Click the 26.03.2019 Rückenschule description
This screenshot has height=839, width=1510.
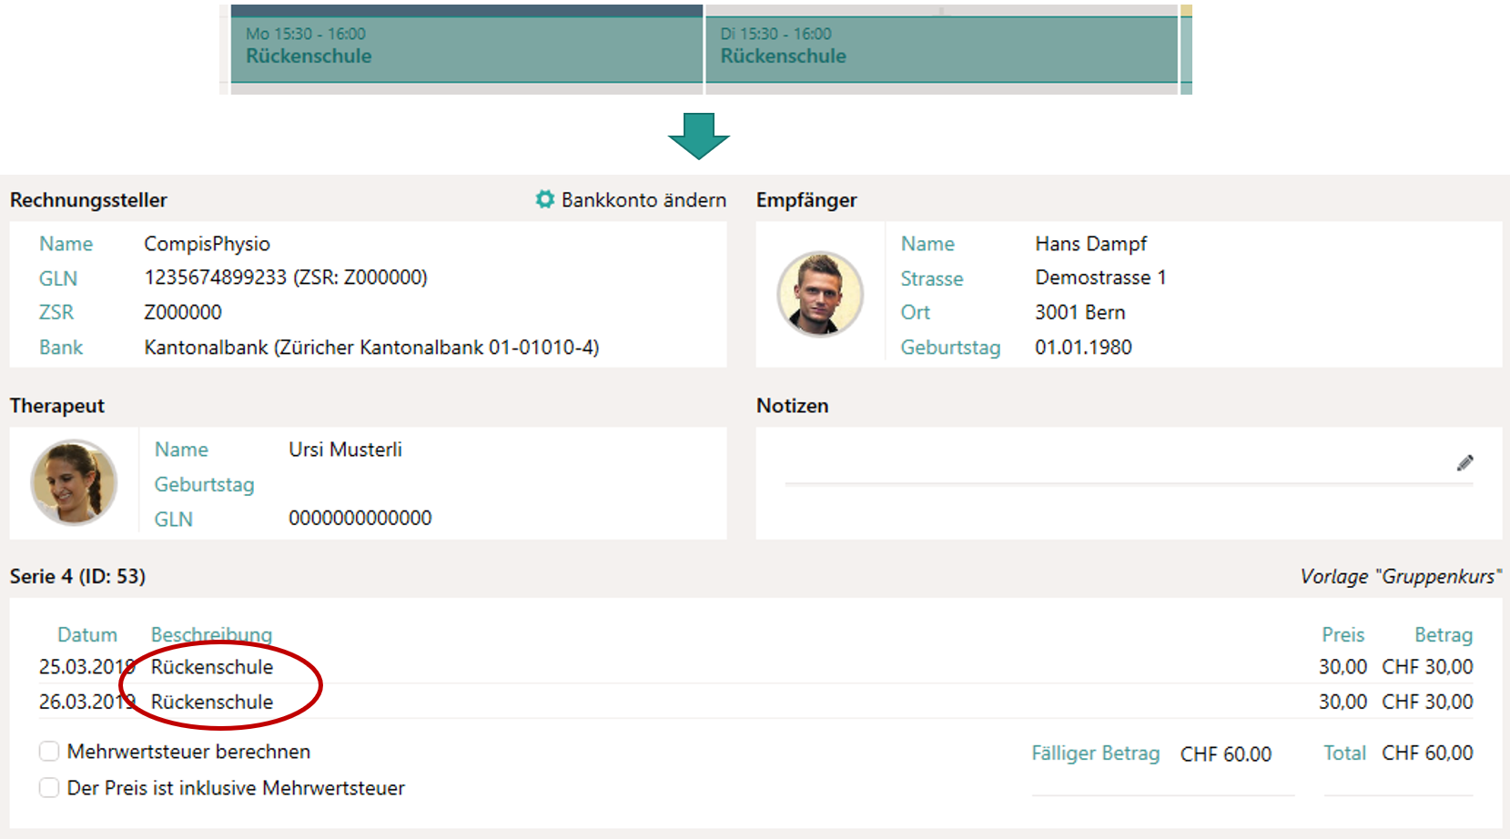click(212, 703)
